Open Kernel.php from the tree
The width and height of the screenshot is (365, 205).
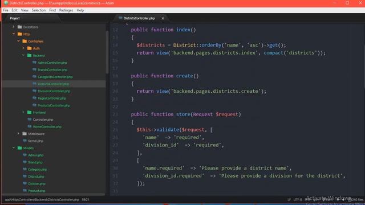click(35, 141)
